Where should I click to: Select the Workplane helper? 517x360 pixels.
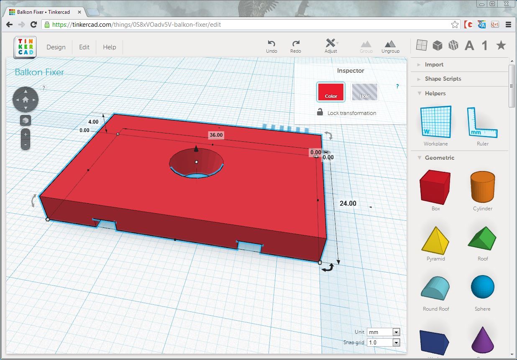click(435, 122)
